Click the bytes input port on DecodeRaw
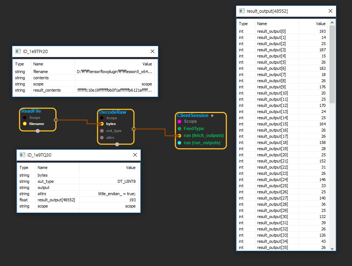Screen dimensions: 352x266 pyautogui.click(x=102, y=124)
